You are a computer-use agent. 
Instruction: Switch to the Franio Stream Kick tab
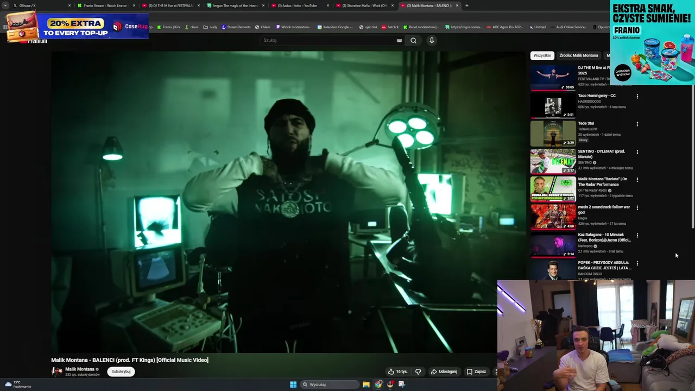pos(105,5)
